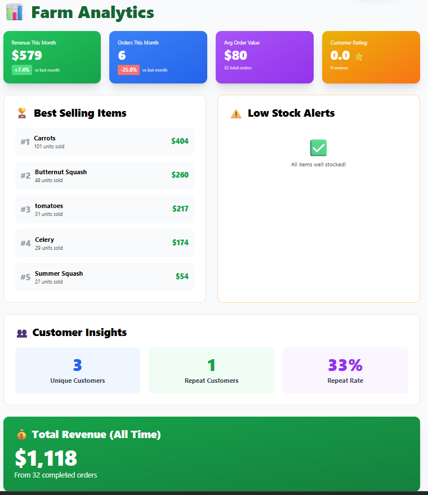Click the 33% Repeat Rate tile

(345, 370)
